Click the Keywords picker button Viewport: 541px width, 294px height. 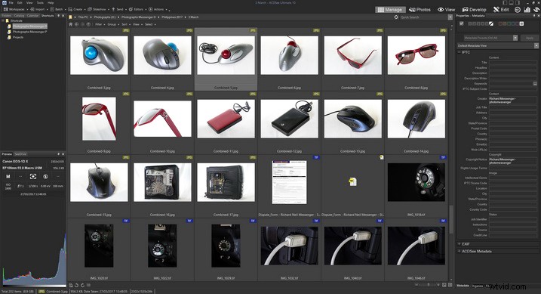(535, 84)
